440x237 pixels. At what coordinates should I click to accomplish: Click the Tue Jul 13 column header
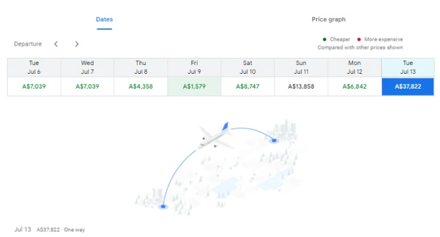pos(408,67)
